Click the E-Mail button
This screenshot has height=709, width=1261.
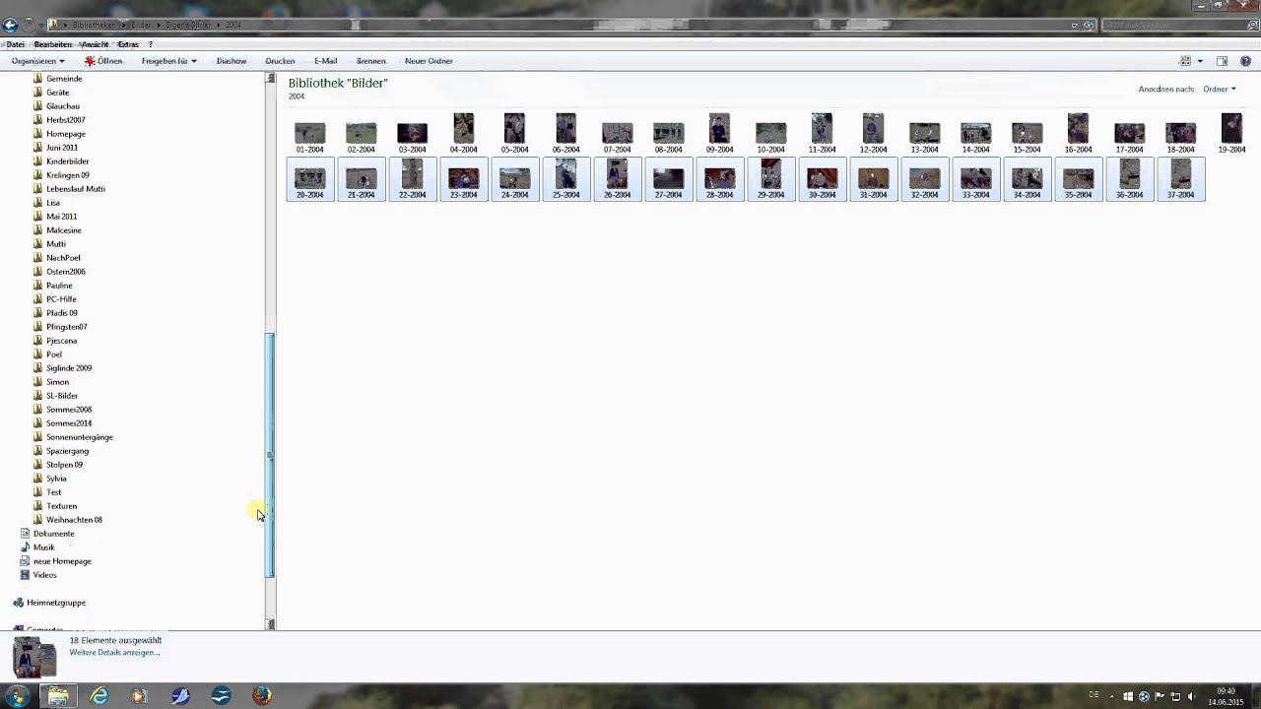pos(325,61)
